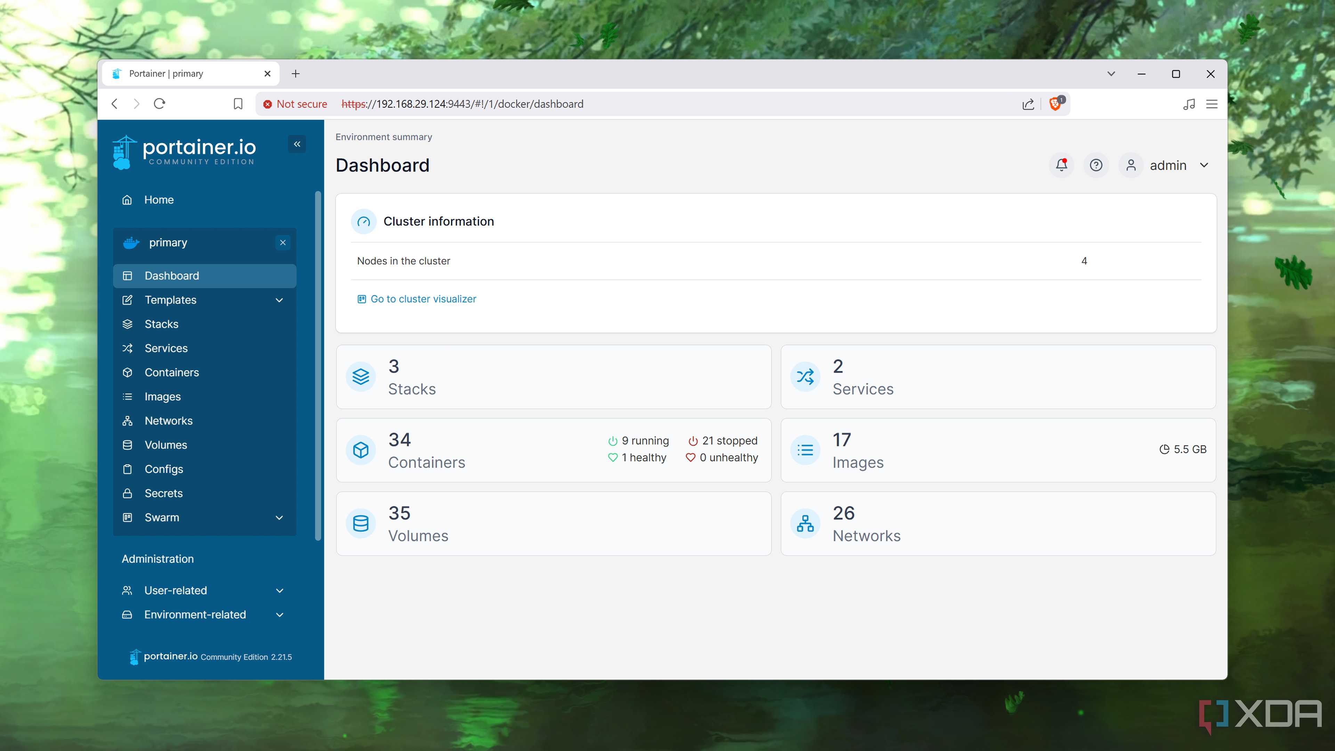Open the notifications bell icon
This screenshot has height=751, width=1335.
tap(1061, 165)
